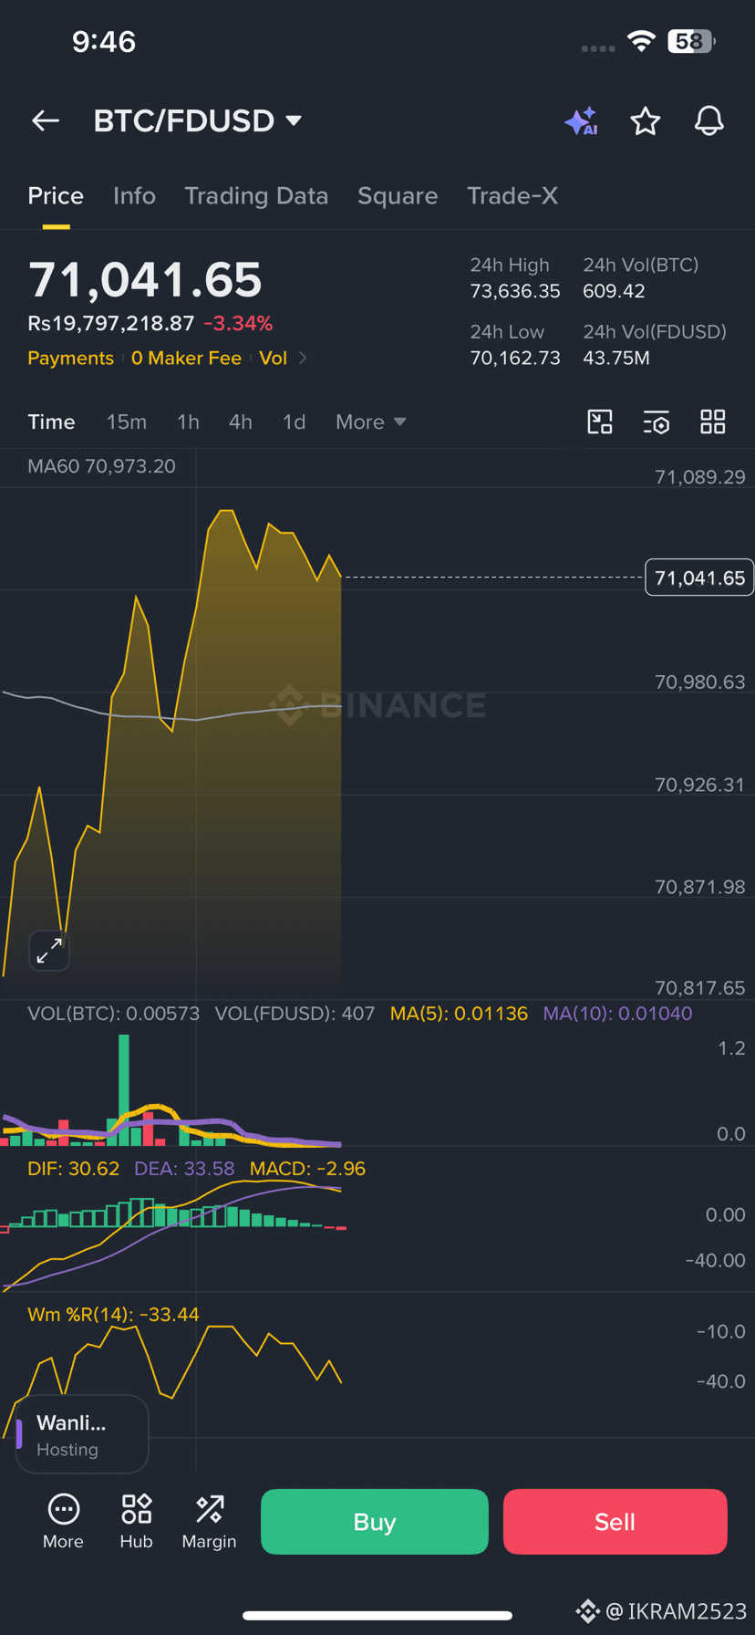Image resolution: width=755 pixels, height=1635 pixels.
Task: Go back using the left arrow
Action: tap(46, 120)
